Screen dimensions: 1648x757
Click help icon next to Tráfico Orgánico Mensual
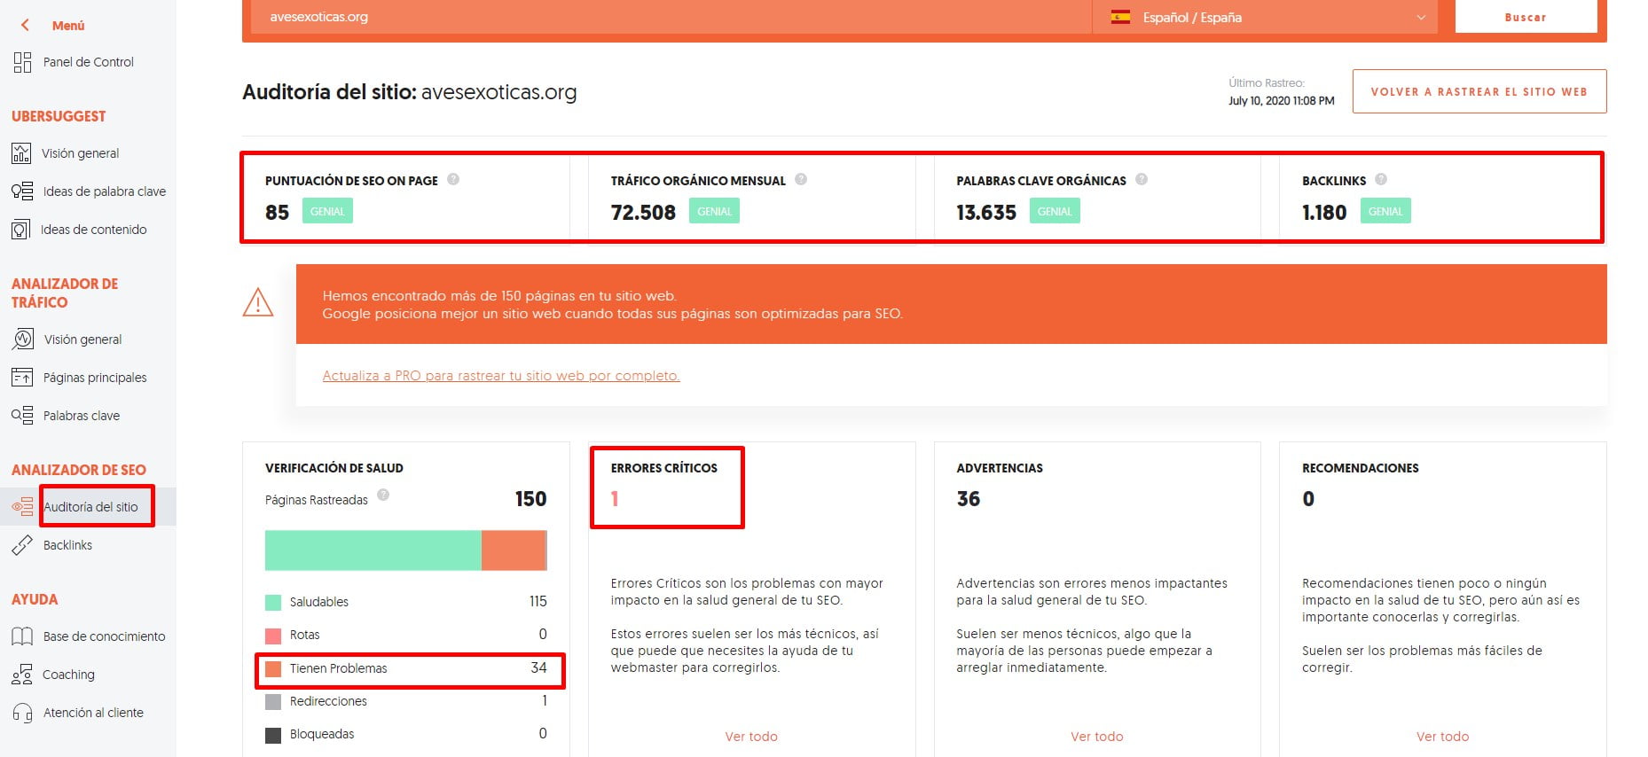801,179
